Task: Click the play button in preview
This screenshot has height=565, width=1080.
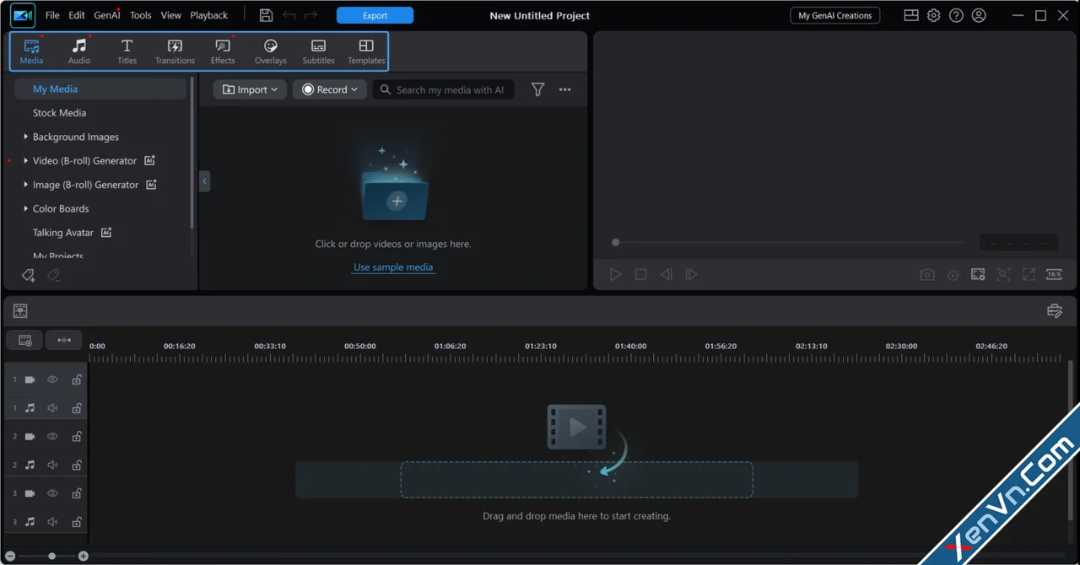Action: pos(616,274)
